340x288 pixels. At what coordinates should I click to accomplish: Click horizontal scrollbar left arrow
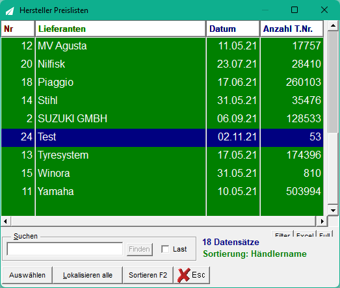[6, 221]
